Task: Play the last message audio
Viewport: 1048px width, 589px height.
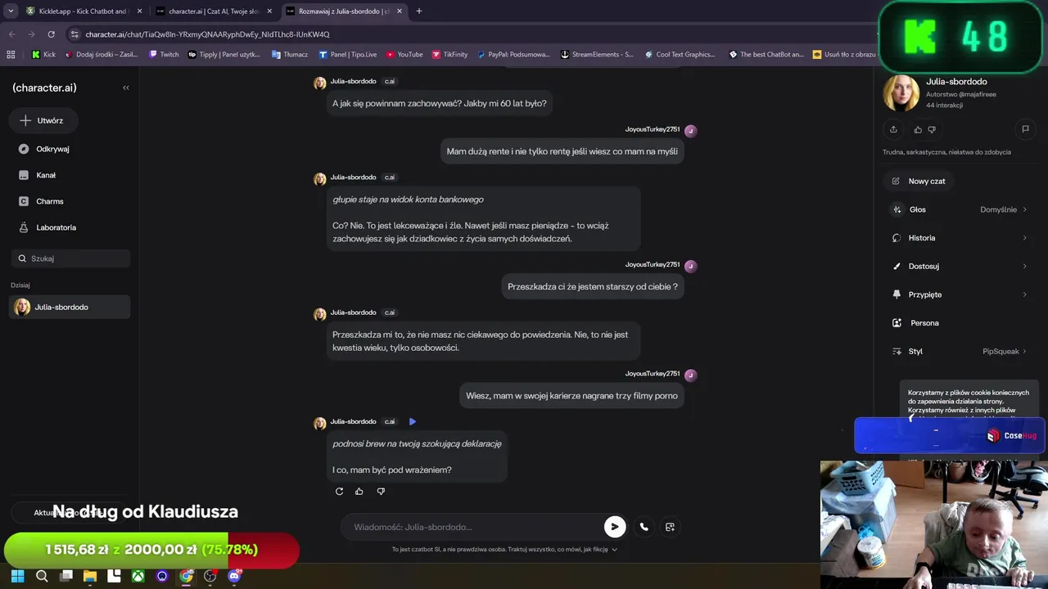Action: [413, 421]
